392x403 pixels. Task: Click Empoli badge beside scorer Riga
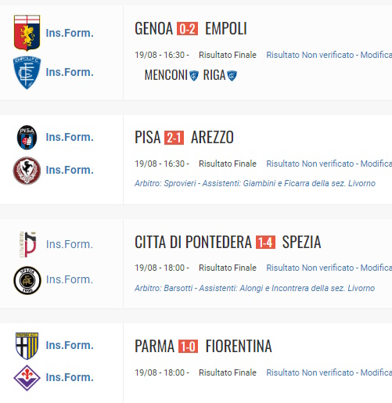(232, 76)
